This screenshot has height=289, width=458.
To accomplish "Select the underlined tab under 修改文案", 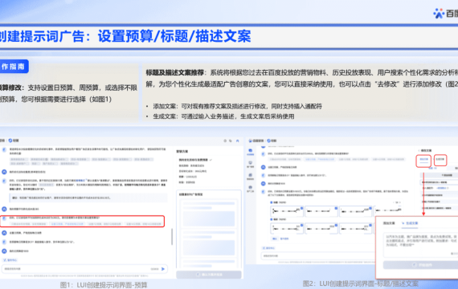I will point(423,161).
